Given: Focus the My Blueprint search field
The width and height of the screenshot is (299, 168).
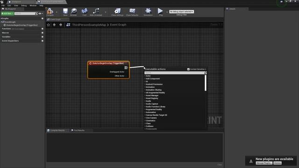Looking at the screenshot, I should click(x=25, y=14).
